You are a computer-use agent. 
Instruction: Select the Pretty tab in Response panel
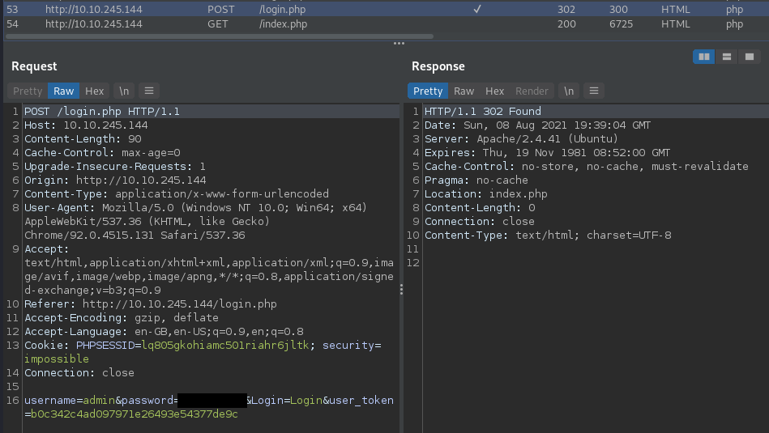click(428, 91)
